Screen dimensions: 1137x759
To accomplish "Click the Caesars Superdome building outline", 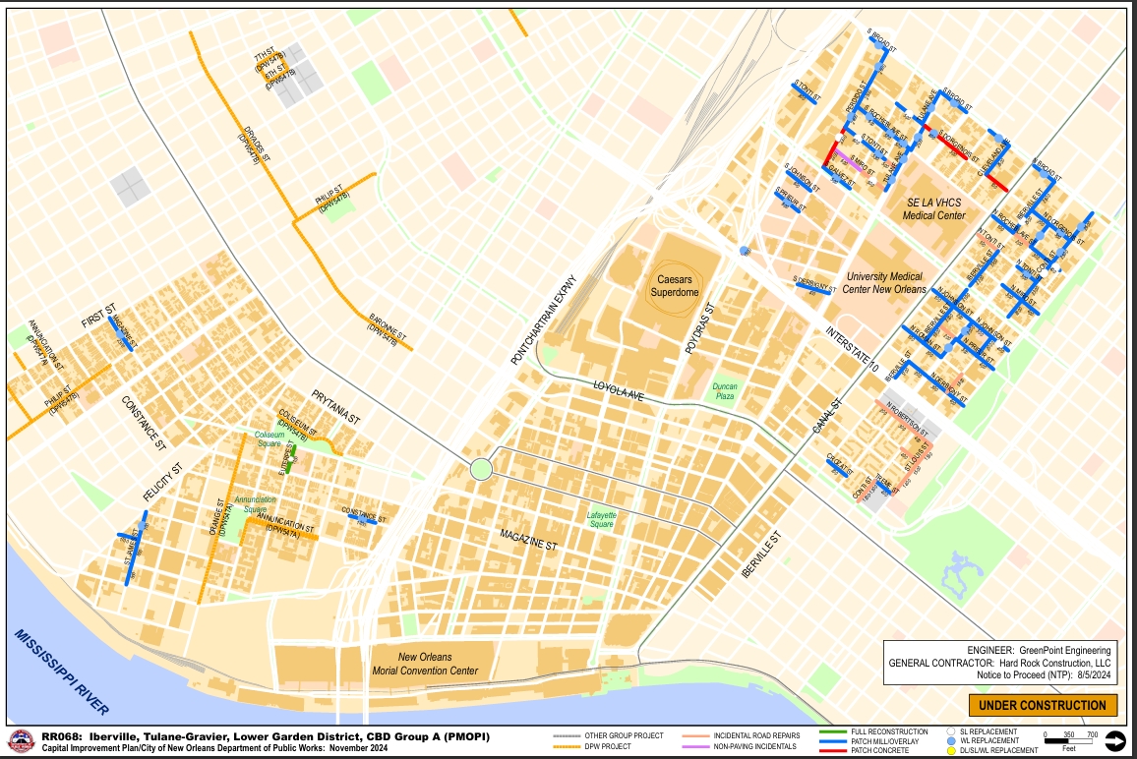I will pos(675,286).
